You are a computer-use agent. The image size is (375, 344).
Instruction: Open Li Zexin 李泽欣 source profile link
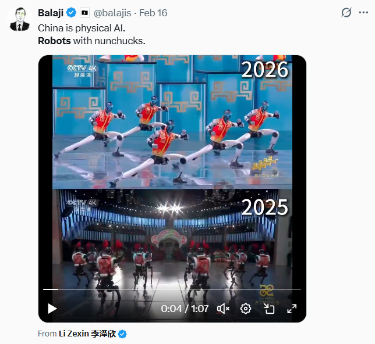click(87, 334)
